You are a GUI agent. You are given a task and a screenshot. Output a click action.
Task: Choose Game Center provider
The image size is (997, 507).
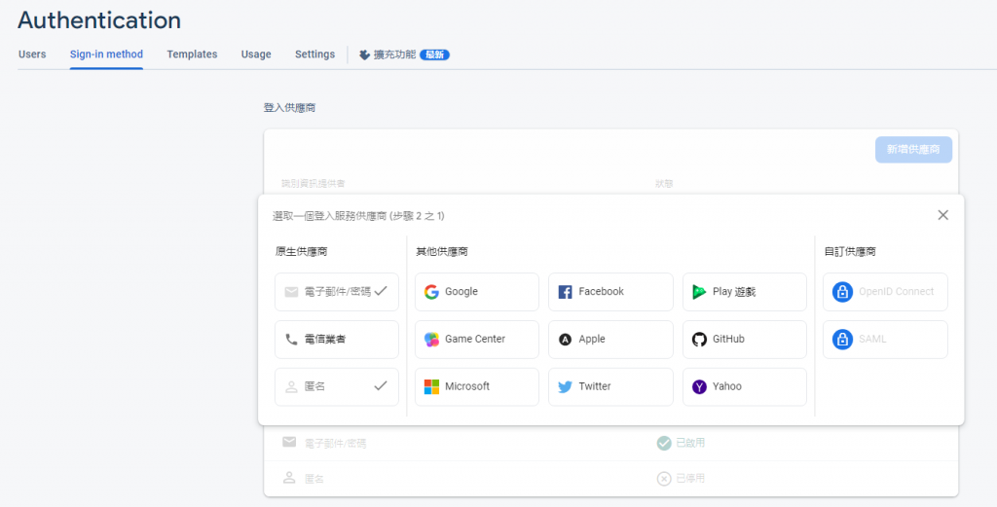pos(477,340)
